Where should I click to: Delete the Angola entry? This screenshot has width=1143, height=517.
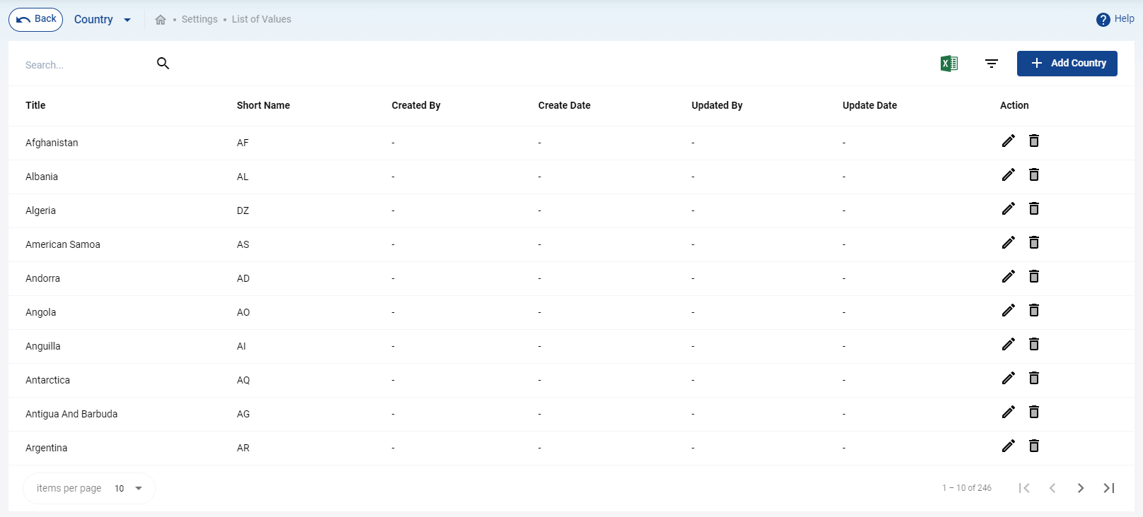point(1034,310)
